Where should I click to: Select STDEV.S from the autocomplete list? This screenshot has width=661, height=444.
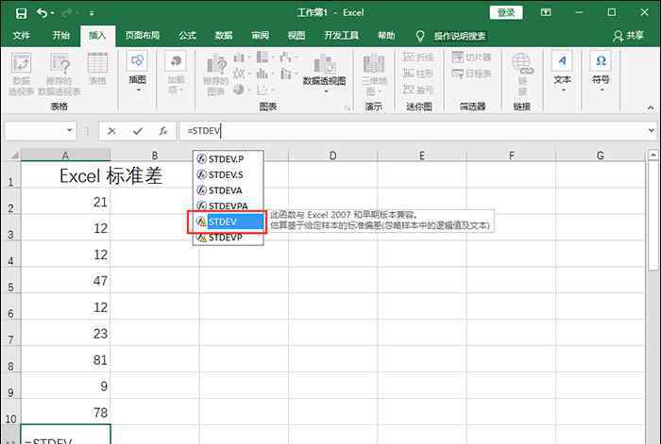point(229,174)
